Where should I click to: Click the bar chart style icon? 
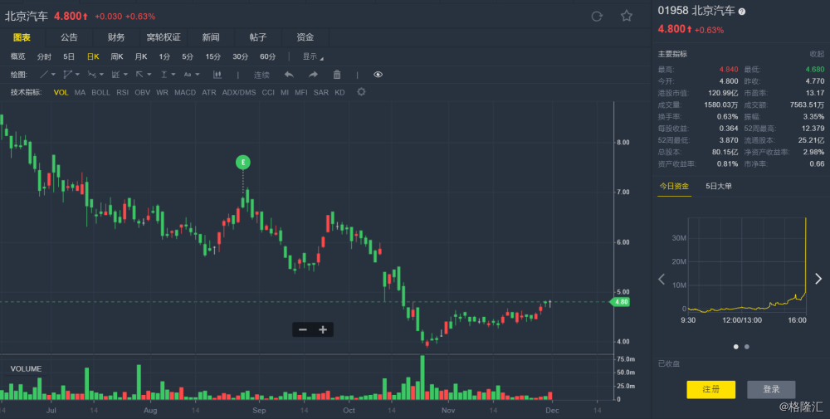[x=217, y=75]
